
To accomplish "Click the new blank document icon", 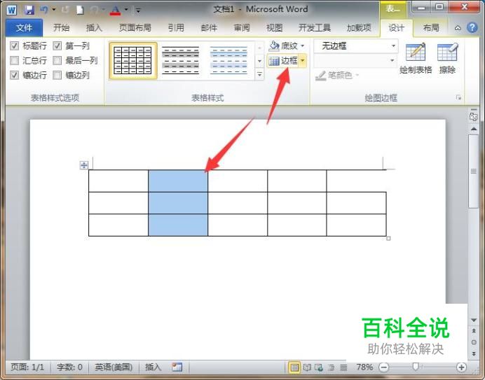I will click(x=80, y=10).
